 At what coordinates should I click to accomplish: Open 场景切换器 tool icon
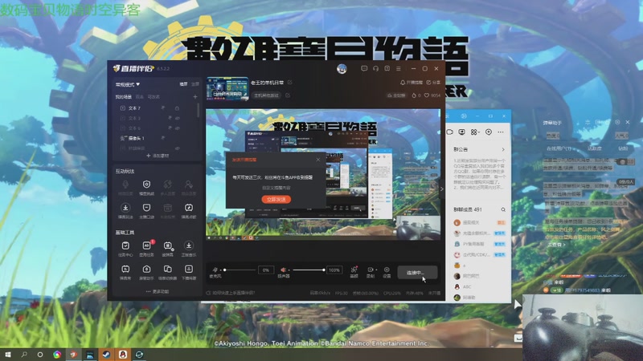point(167,269)
